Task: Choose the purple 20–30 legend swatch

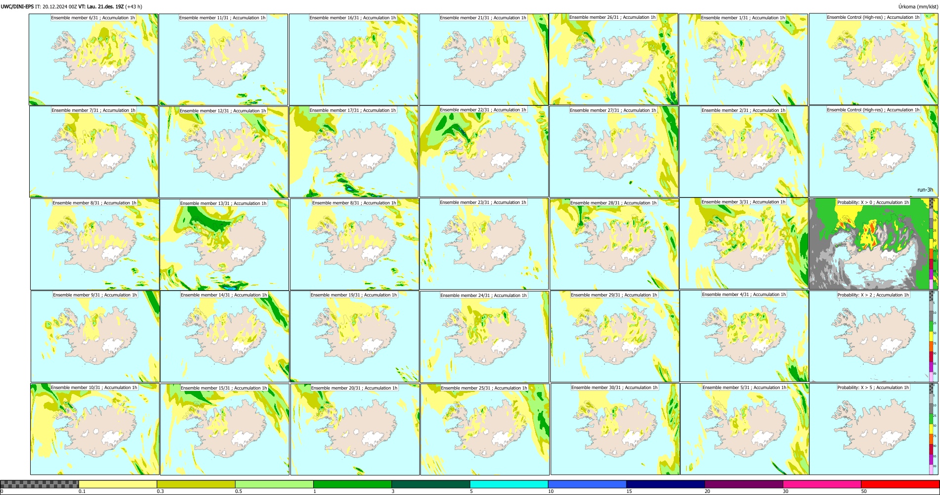Action: point(744,484)
